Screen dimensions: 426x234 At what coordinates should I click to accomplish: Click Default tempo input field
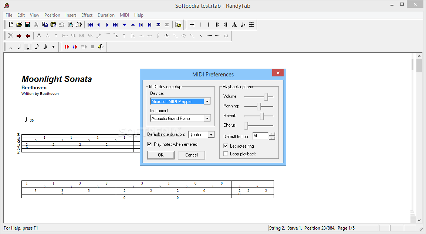261,136
